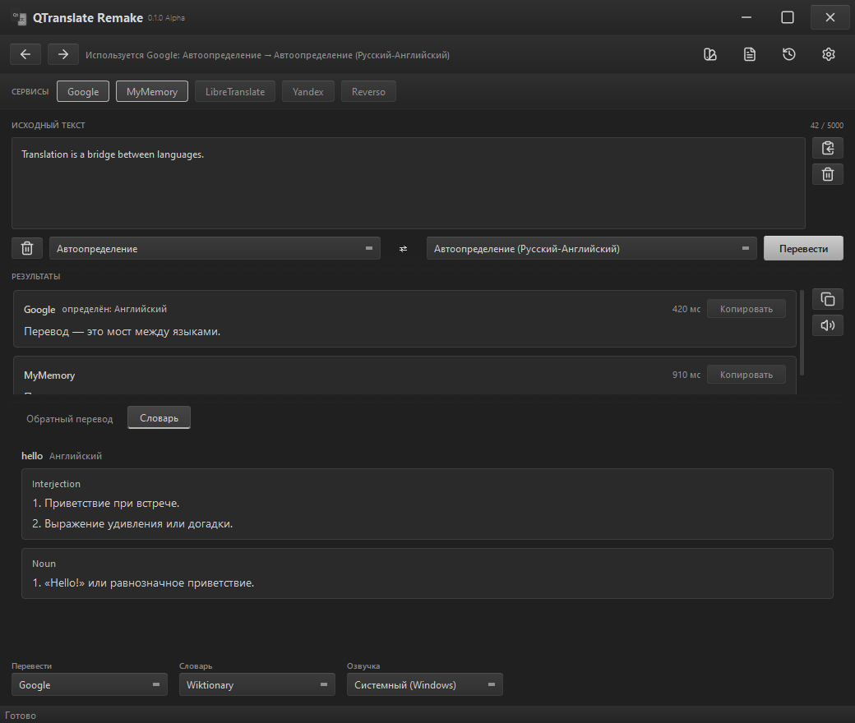Open the Озвучка dropdown showing Системный (Windows)
This screenshot has height=723, width=855.
pyautogui.click(x=425, y=685)
